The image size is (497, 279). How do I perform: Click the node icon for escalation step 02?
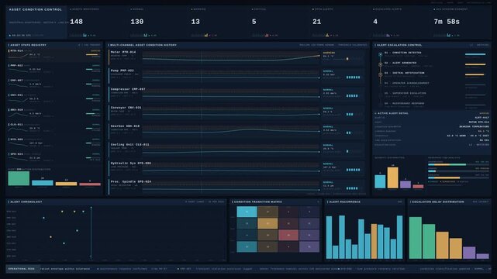point(380,64)
